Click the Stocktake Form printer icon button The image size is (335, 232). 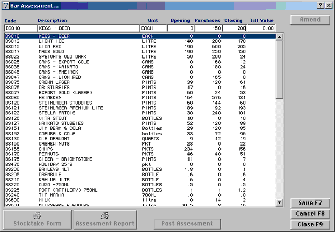coord(37,220)
